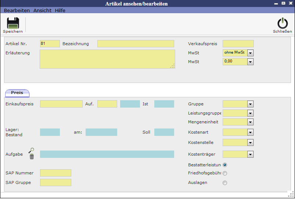Focus the Verkaufspreis input field
The image size is (295, 199).
coord(238,44)
